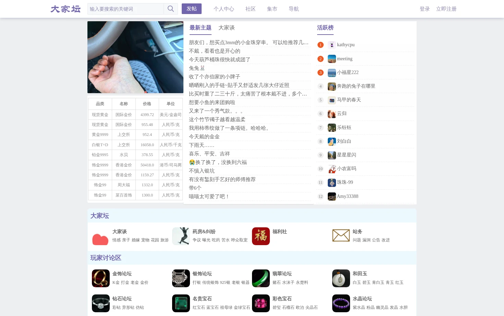
Task: Click the 宠物 subforum link under 大家谈
Action: tap(145, 240)
